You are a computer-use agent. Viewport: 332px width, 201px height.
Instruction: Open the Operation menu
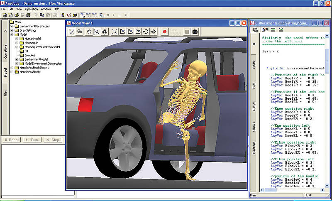(x=31, y=9)
